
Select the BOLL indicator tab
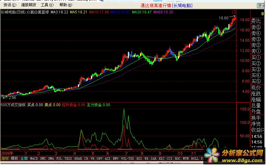pos(195,158)
